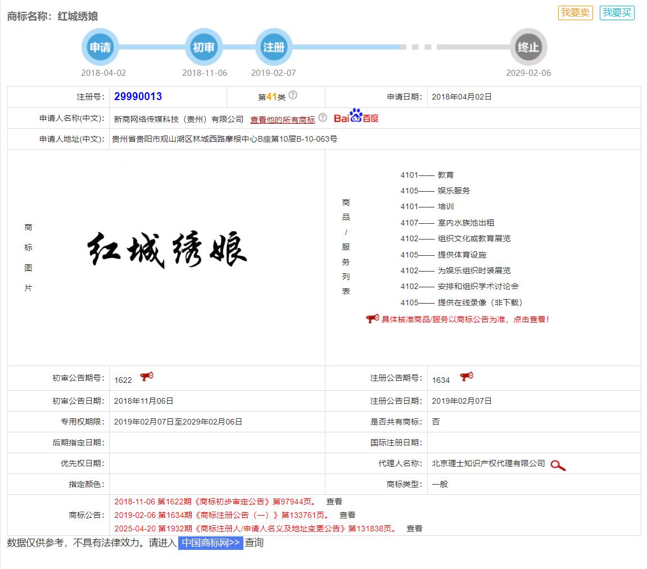Viewport: 647px width, 569px height.
Task: Click the 我要卖 button
Action: click(575, 11)
